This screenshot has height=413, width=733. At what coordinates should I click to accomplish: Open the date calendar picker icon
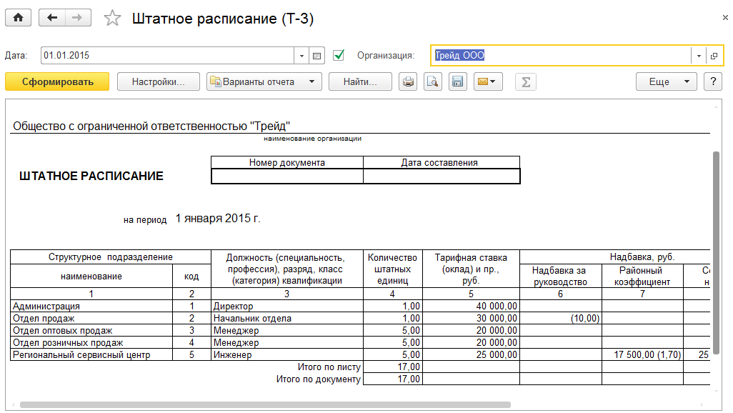point(317,56)
